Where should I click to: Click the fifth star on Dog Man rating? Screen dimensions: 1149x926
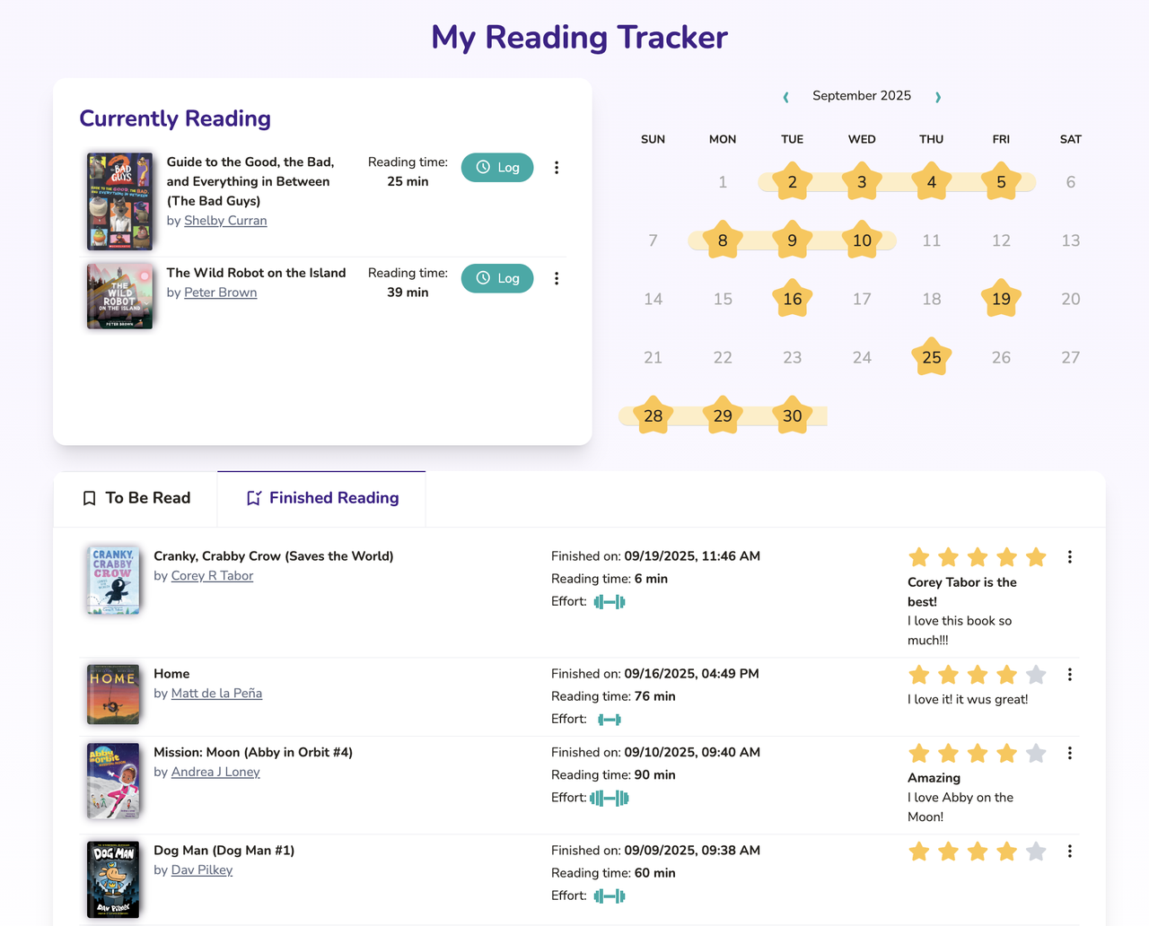click(x=1036, y=852)
